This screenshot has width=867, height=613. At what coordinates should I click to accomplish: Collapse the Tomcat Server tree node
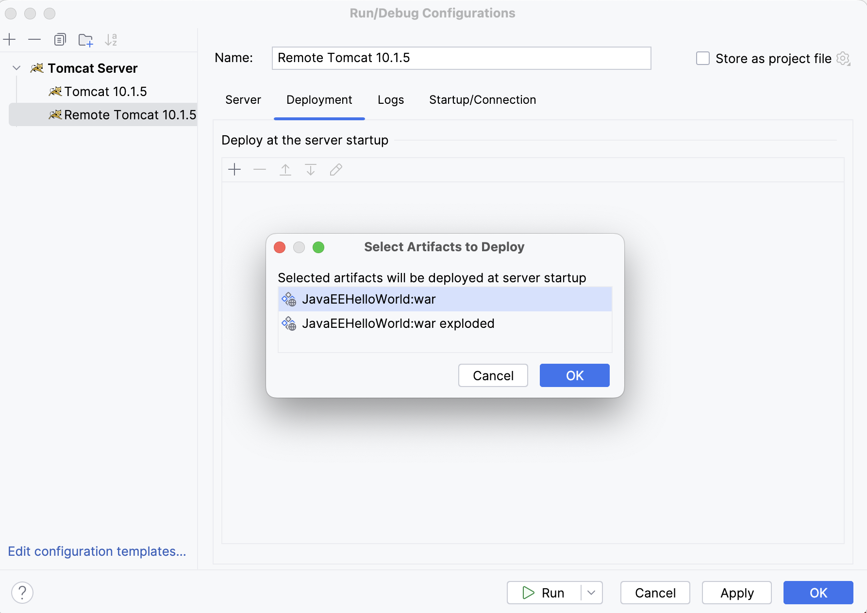point(16,68)
